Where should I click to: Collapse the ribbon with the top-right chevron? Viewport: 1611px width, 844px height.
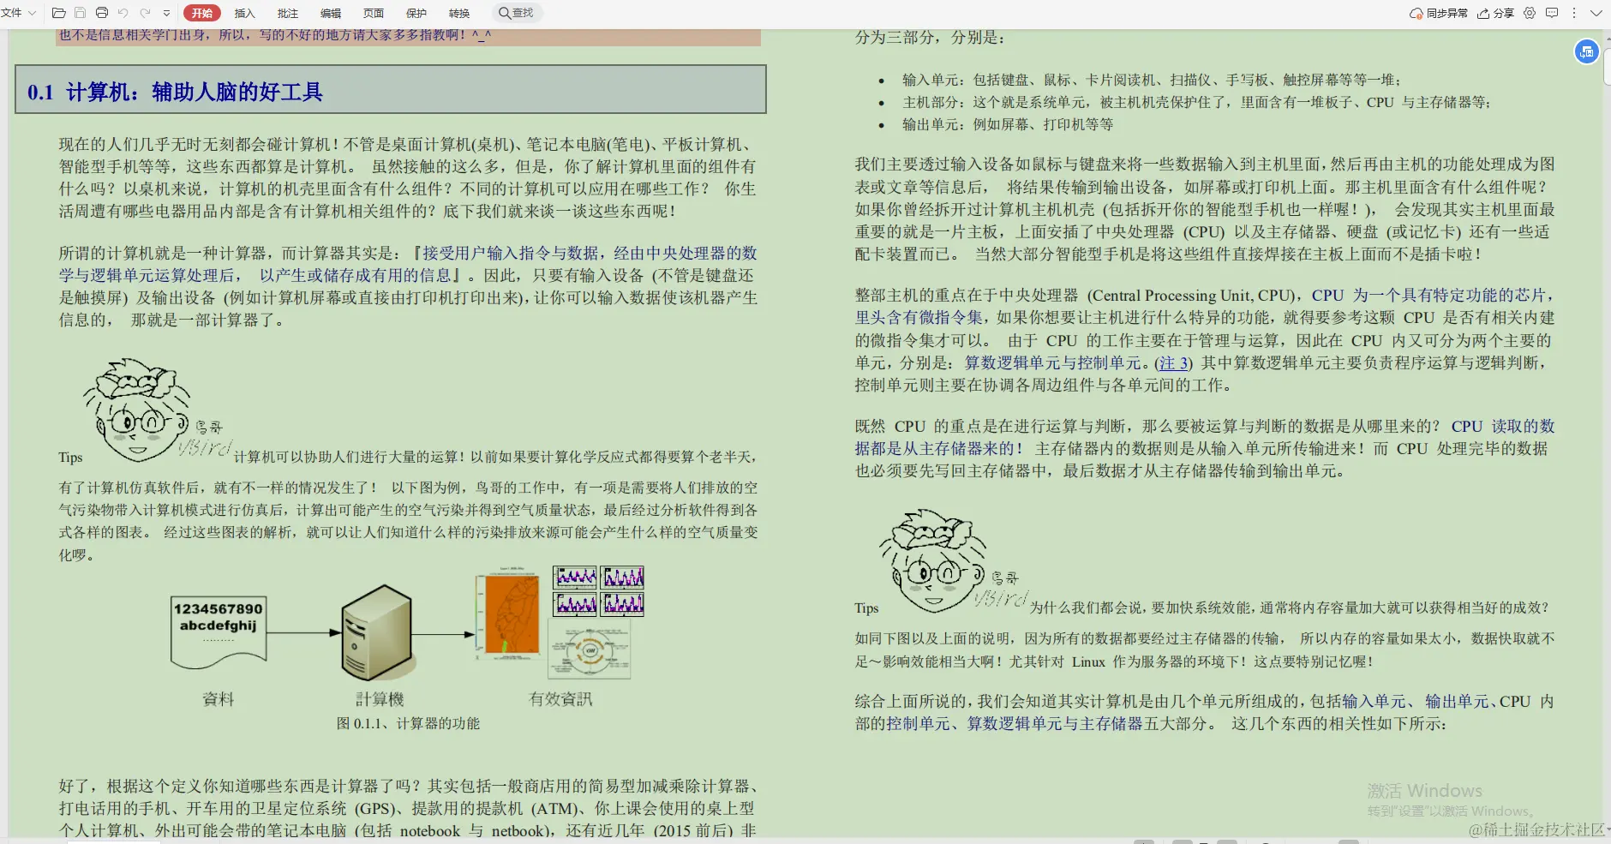1596,14
